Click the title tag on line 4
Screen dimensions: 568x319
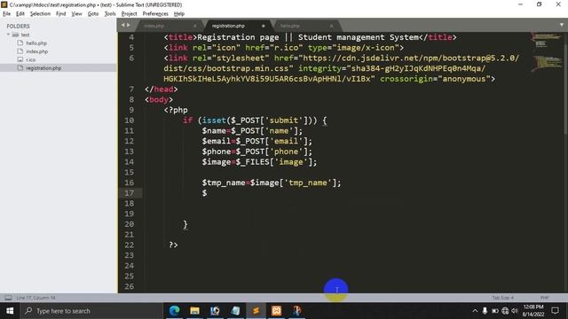180,37
